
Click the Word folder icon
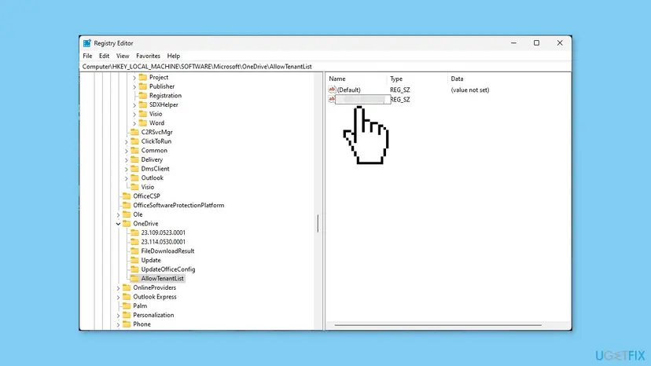pos(143,123)
